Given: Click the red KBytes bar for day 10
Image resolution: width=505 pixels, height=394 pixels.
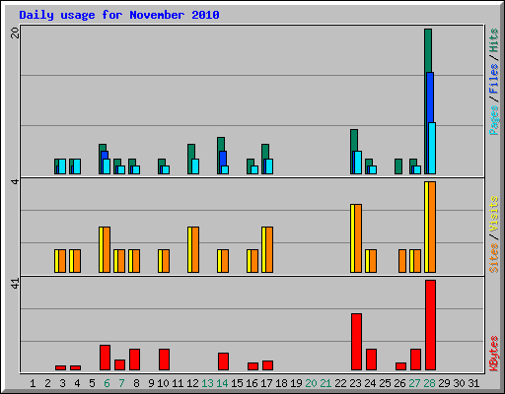Looking at the screenshot, I should [x=164, y=360].
